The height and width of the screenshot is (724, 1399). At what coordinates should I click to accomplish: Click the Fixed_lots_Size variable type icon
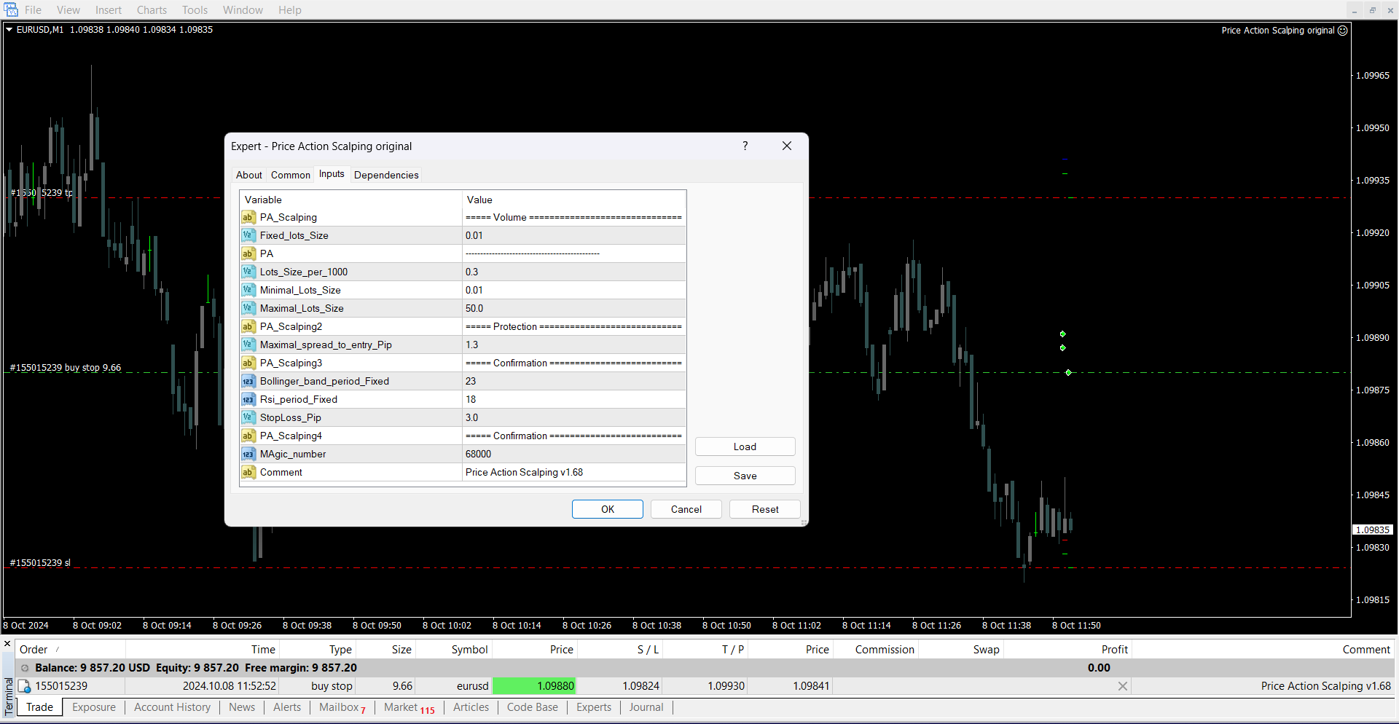(x=248, y=235)
